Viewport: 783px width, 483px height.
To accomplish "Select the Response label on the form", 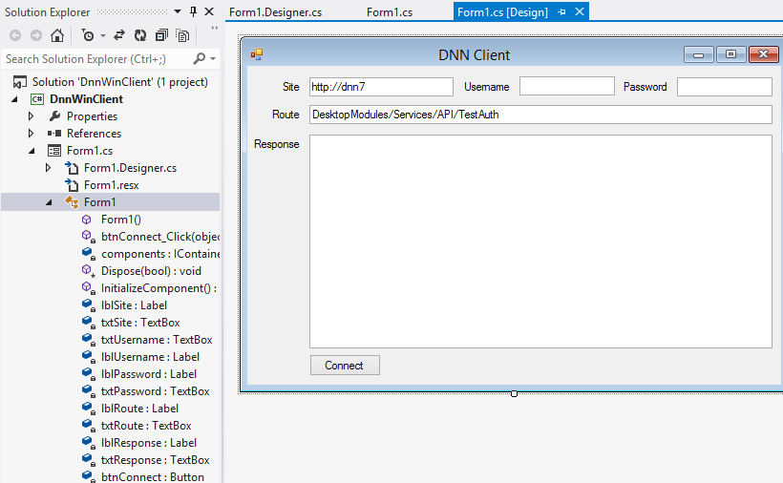I will tap(276, 144).
